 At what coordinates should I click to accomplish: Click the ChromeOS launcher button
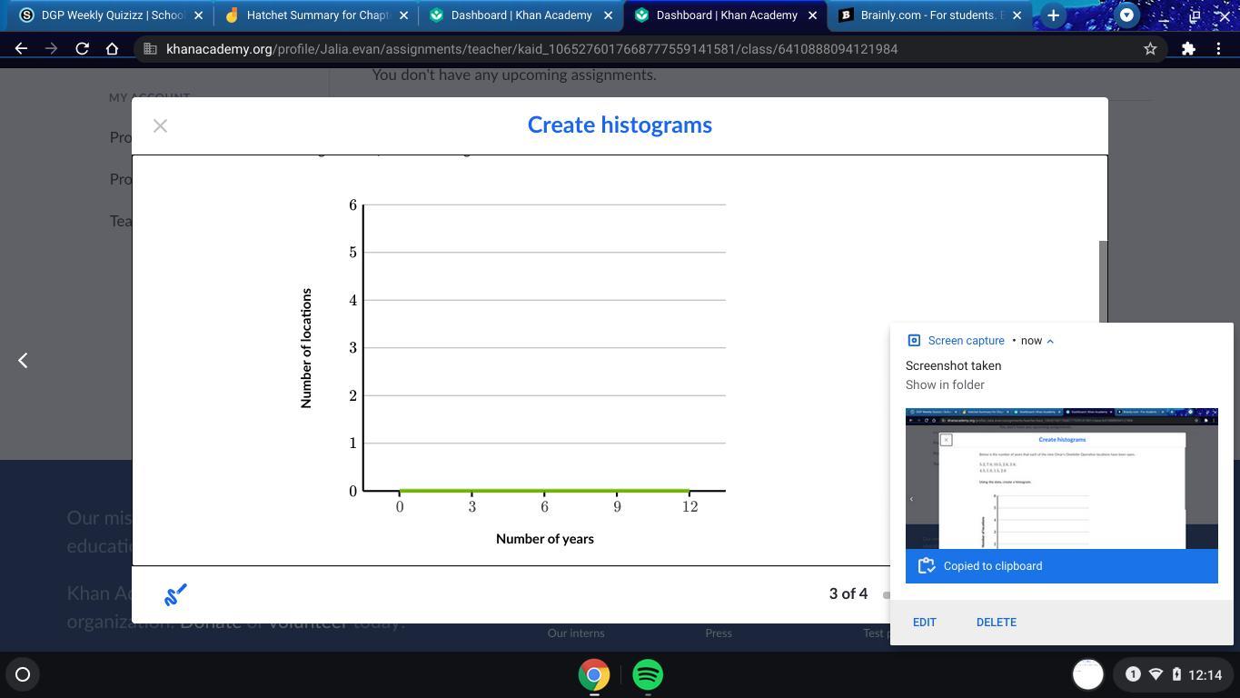click(x=23, y=674)
